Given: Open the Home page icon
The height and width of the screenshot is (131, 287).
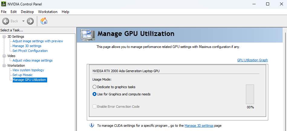Looking at the screenshot, I should pyautogui.click(x=44, y=21).
